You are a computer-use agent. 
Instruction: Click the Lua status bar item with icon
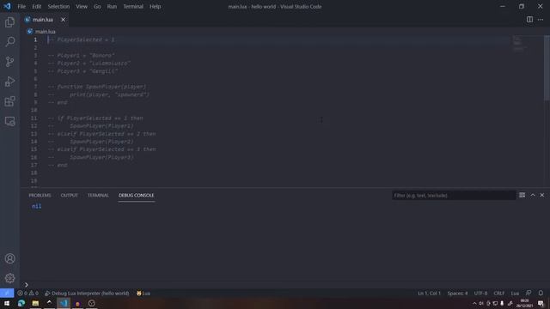click(144, 294)
